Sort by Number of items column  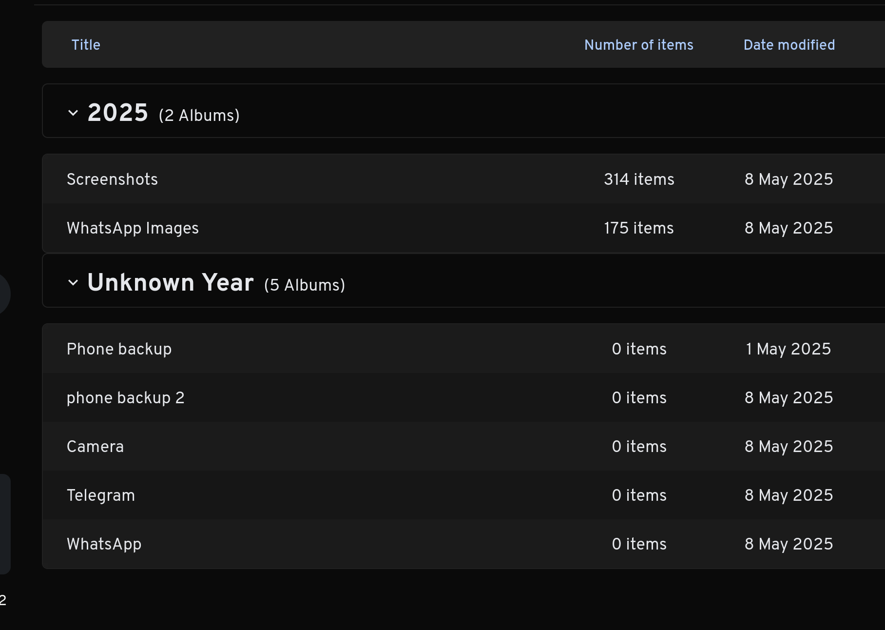click(639, 45)
